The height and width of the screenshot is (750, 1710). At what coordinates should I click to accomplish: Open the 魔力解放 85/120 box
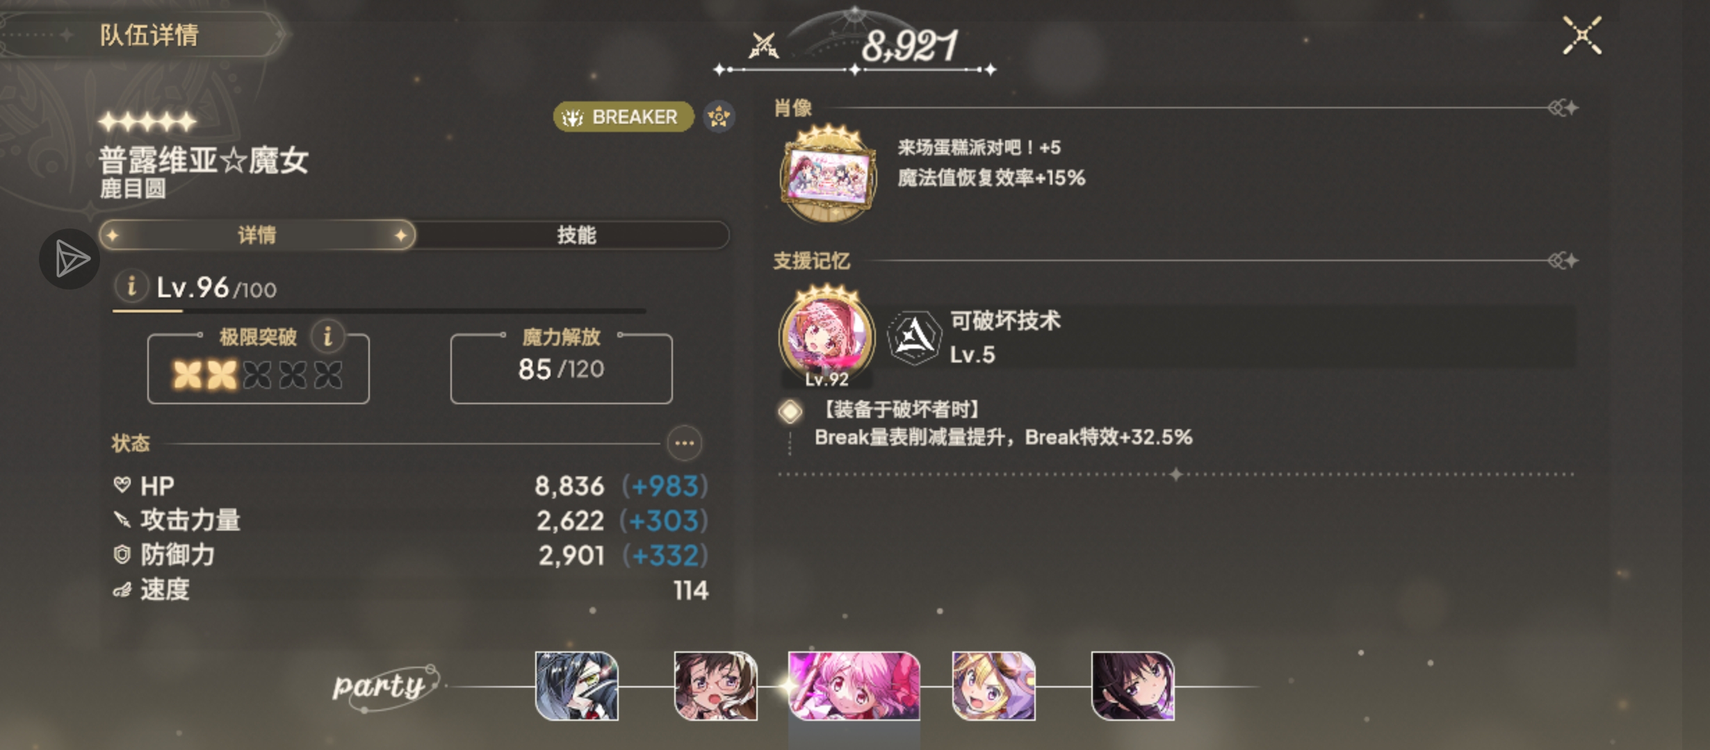[x=561, y=368]
